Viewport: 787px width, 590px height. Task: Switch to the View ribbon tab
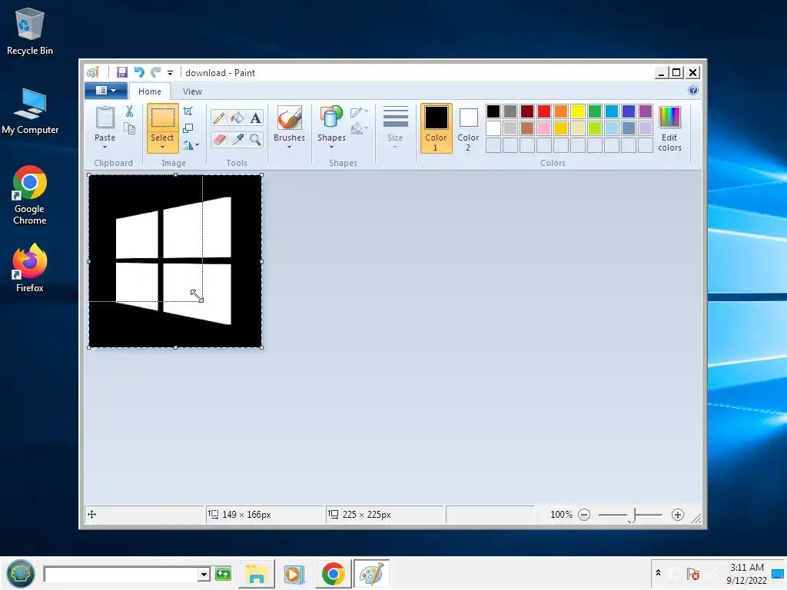[x=192, y=91]
